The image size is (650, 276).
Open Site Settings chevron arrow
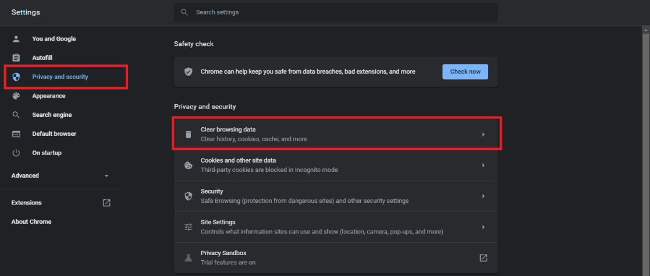tap(484, 227)
